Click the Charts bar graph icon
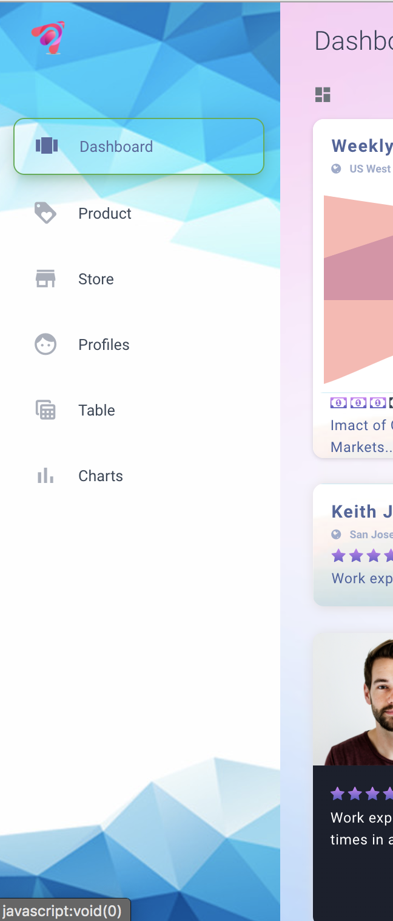 point(45,476)
